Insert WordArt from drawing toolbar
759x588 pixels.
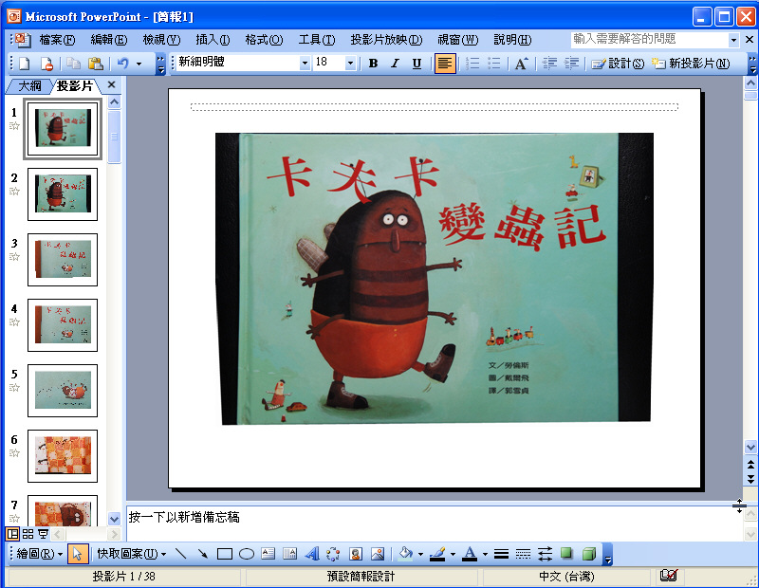tap(312, 554)
